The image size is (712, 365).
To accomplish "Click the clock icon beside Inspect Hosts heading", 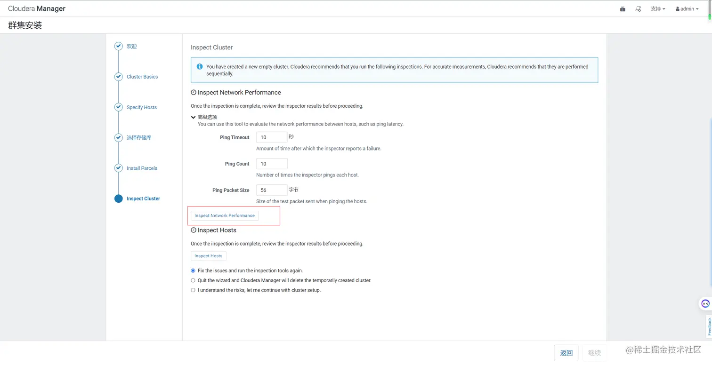I will [x=194, y=230].
